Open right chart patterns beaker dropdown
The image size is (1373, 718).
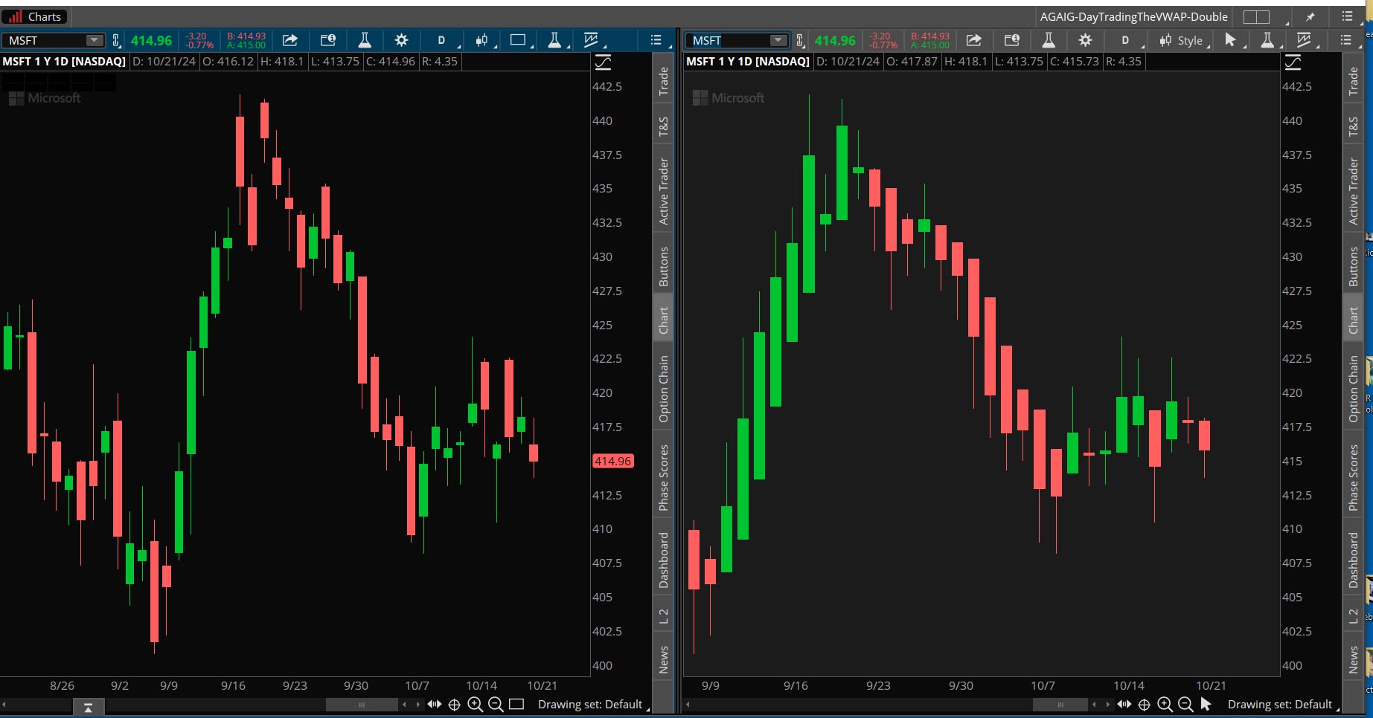pyautogui.click(x=1269, y=40)
